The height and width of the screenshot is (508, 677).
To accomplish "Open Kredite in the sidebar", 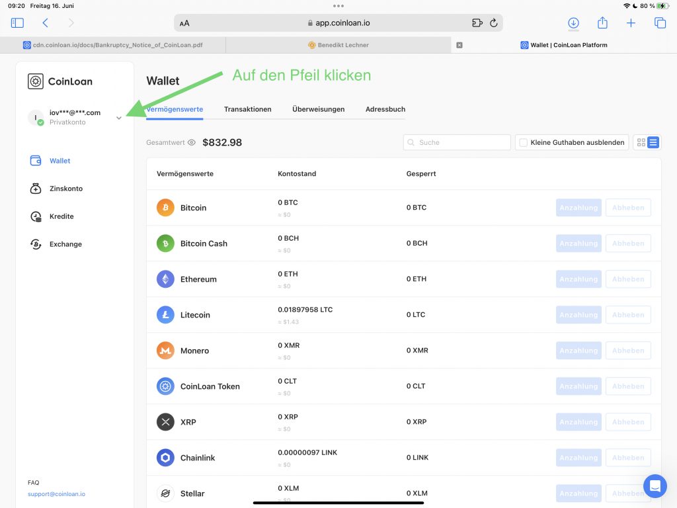I will pos(52,216).
